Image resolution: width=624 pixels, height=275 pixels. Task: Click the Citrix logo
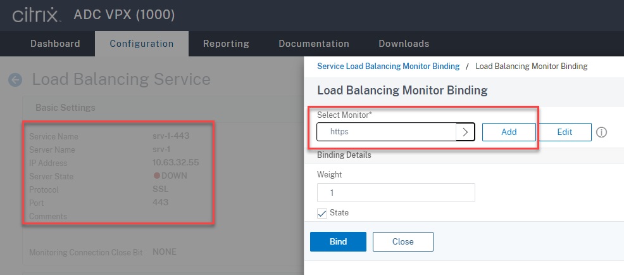37,14
